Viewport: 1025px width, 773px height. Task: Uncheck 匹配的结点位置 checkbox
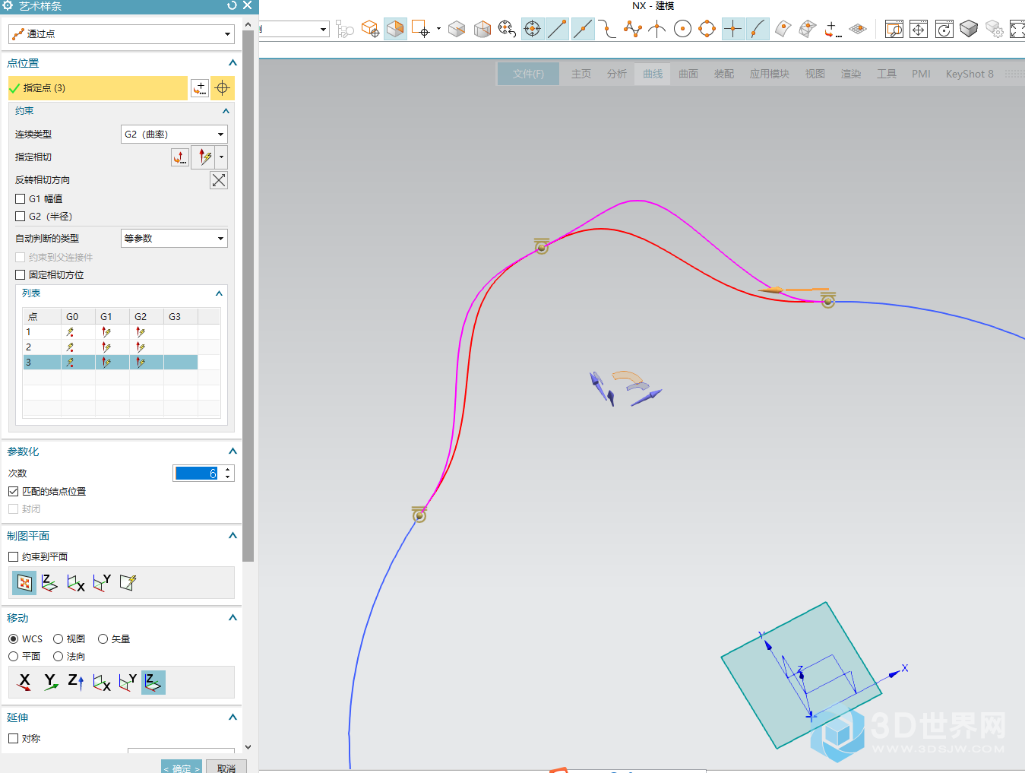(13, 491)
